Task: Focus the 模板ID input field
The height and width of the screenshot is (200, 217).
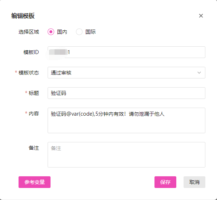Action: point(126,52)
